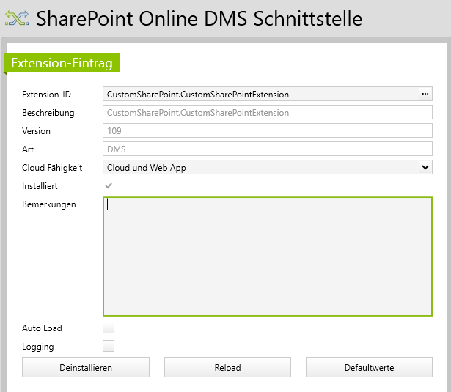Click the SharePoint interface shuffle icon
The image size is (451, 392).
(16, 18)
